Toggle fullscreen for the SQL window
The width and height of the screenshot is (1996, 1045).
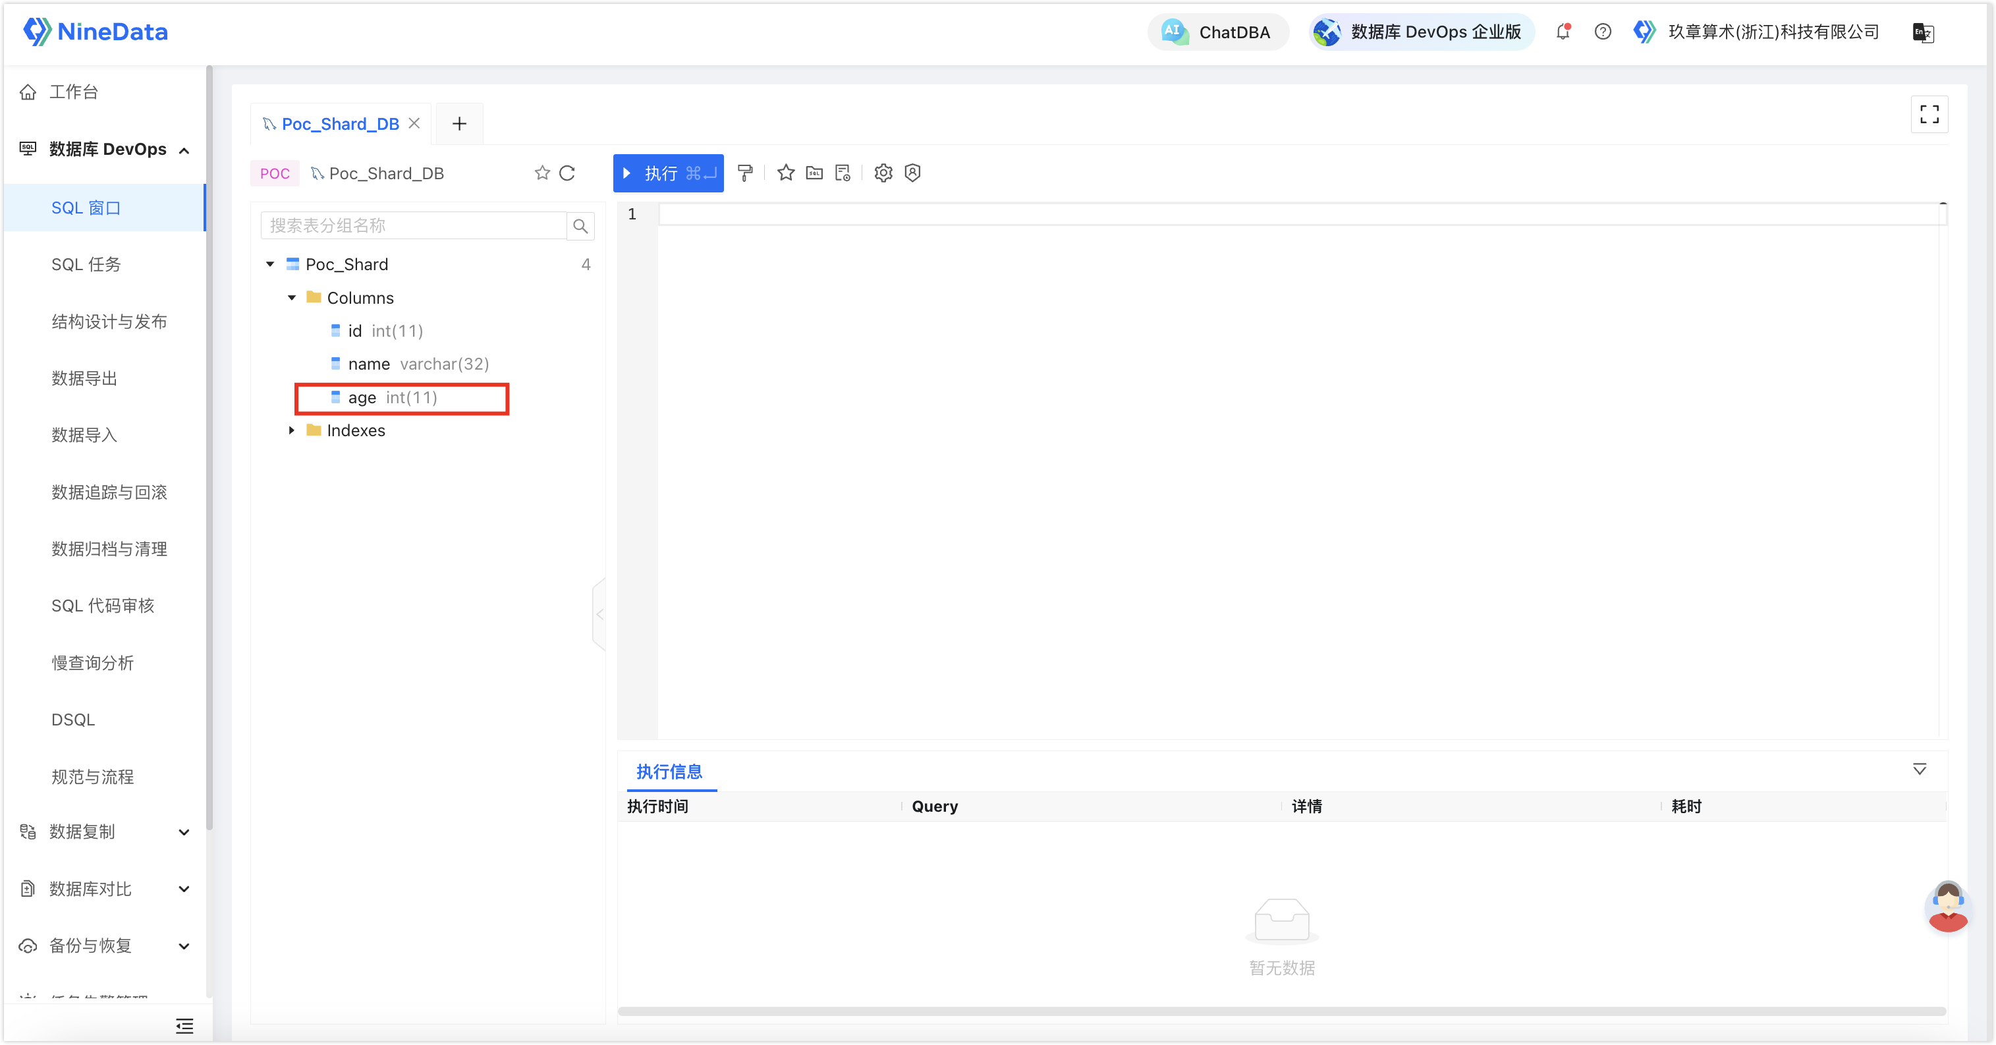1929,115
